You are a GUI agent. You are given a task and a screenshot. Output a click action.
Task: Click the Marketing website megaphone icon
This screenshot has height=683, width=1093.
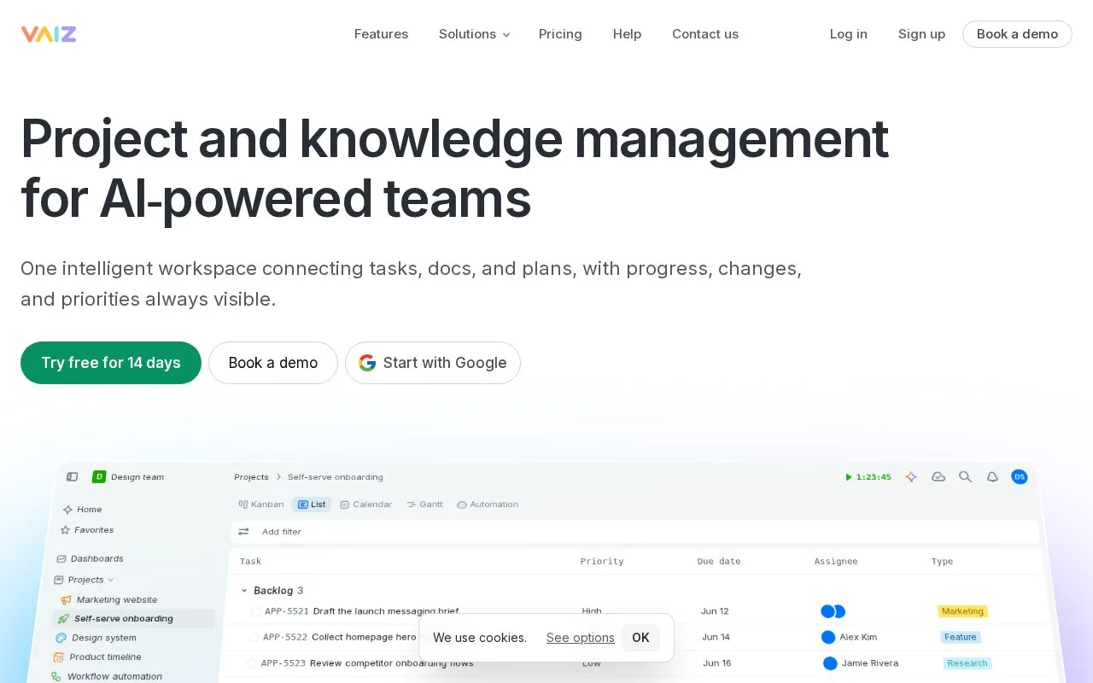tap(67, 600)
